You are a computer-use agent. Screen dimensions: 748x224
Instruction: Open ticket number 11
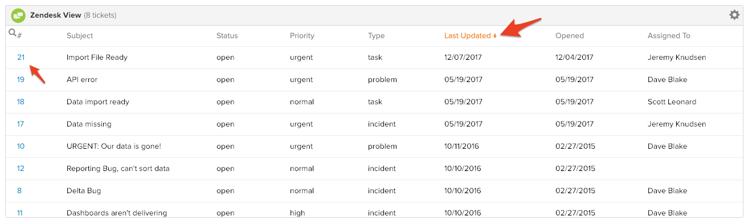pos(20,213)
